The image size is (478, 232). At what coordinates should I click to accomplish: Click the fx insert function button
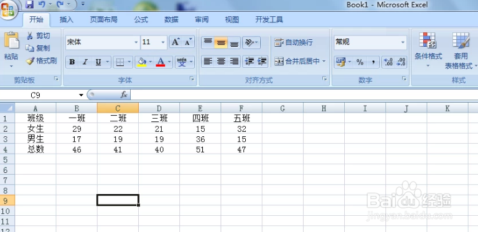(x=124, y=95)
